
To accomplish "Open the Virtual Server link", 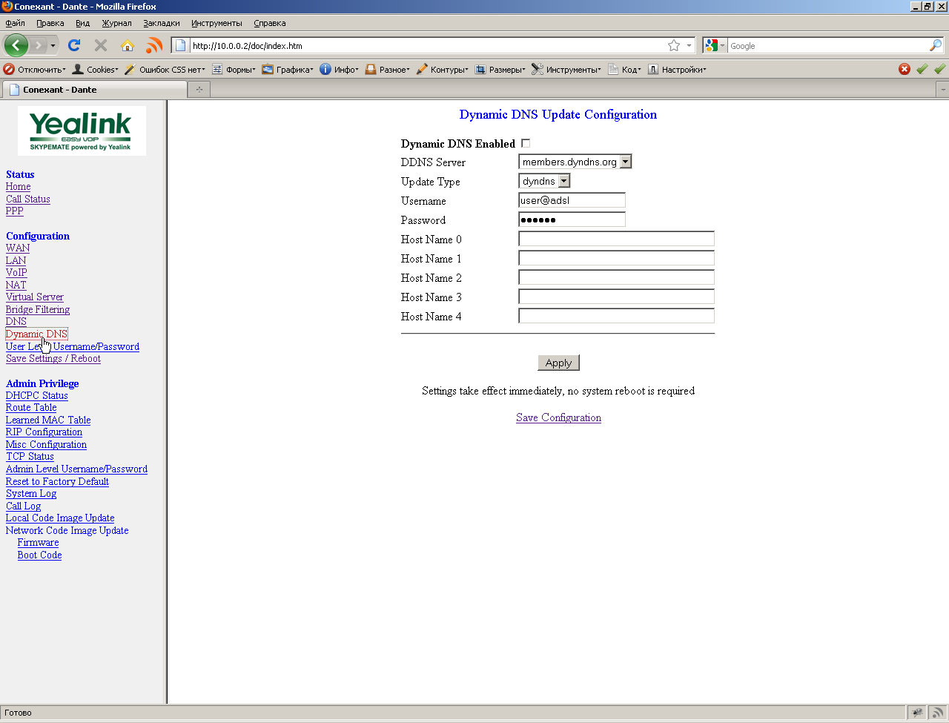I will 35,297.
